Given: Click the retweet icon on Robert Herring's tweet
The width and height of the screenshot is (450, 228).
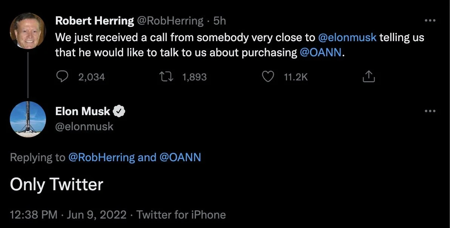Looking at the screenshot, I should [166, 77].
